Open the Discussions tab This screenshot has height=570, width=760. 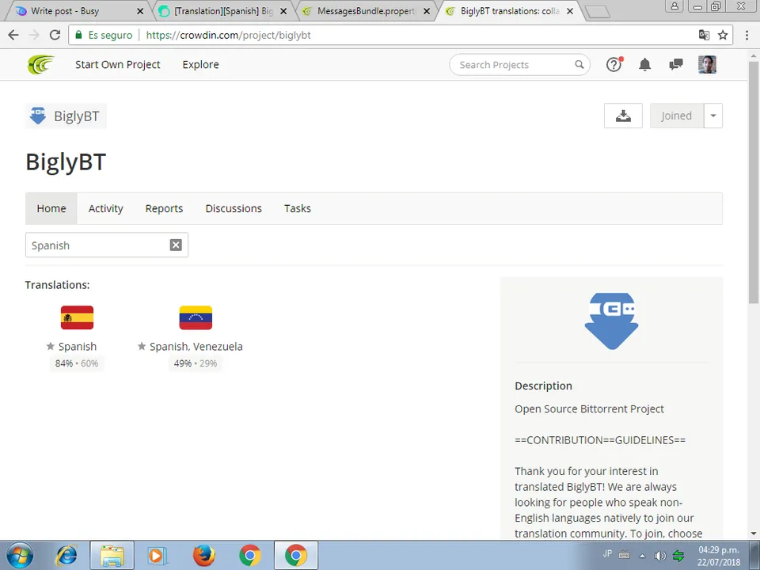(234, 208)
